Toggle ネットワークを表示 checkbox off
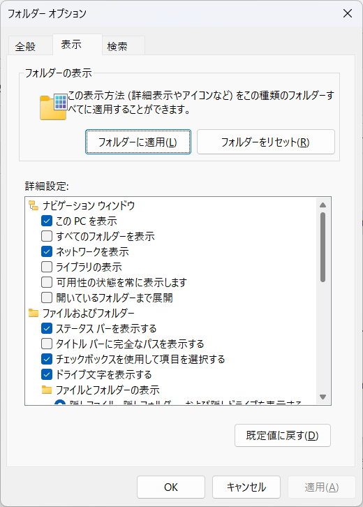The image size is (363, 507). click(x=47, y=251)
